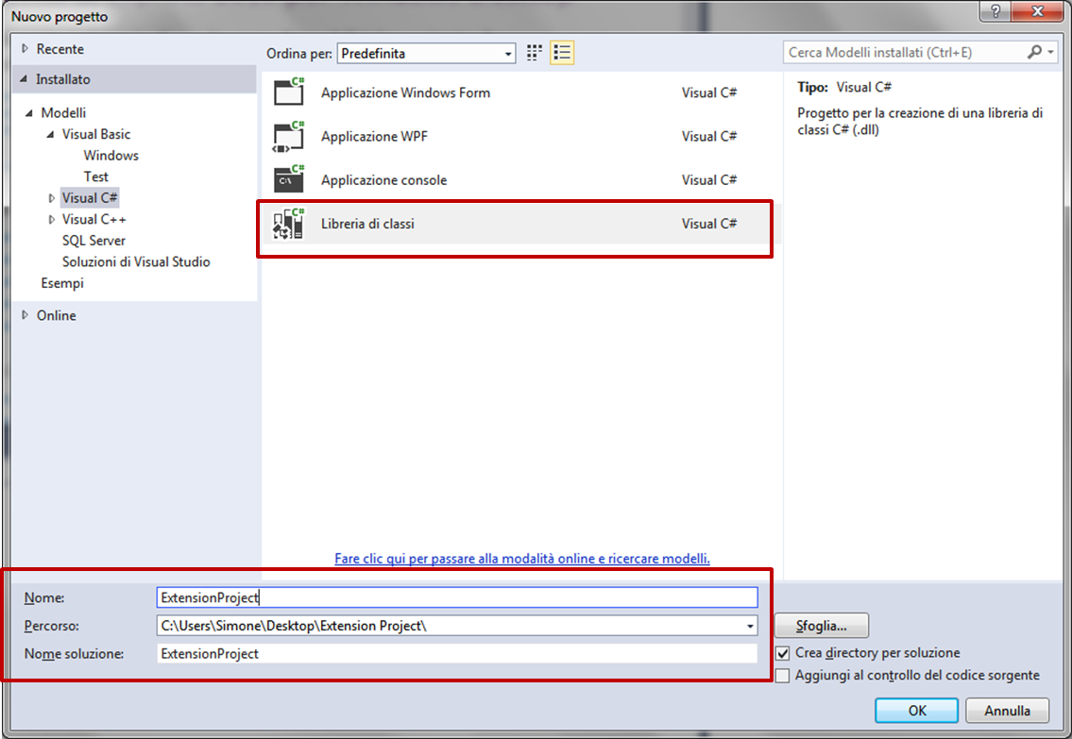The width and height of the screenshot is (1072, 739).
Task: Select the Esempi node
Action: point(62,283)
